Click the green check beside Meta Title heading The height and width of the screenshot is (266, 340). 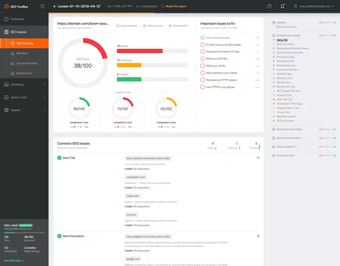(x=59, y=158)
